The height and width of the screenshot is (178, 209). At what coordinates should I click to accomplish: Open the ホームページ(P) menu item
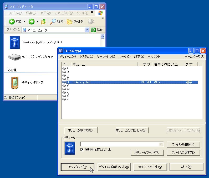click(195, 57)
